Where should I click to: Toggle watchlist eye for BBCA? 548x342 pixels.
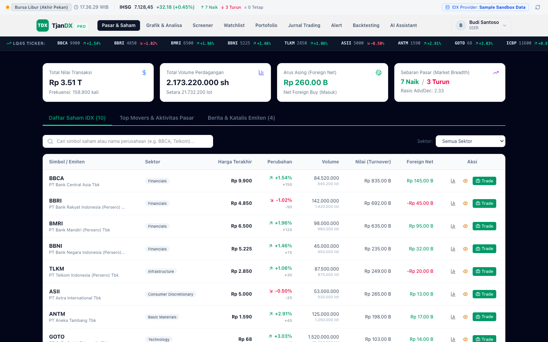[x=465, y=181]
